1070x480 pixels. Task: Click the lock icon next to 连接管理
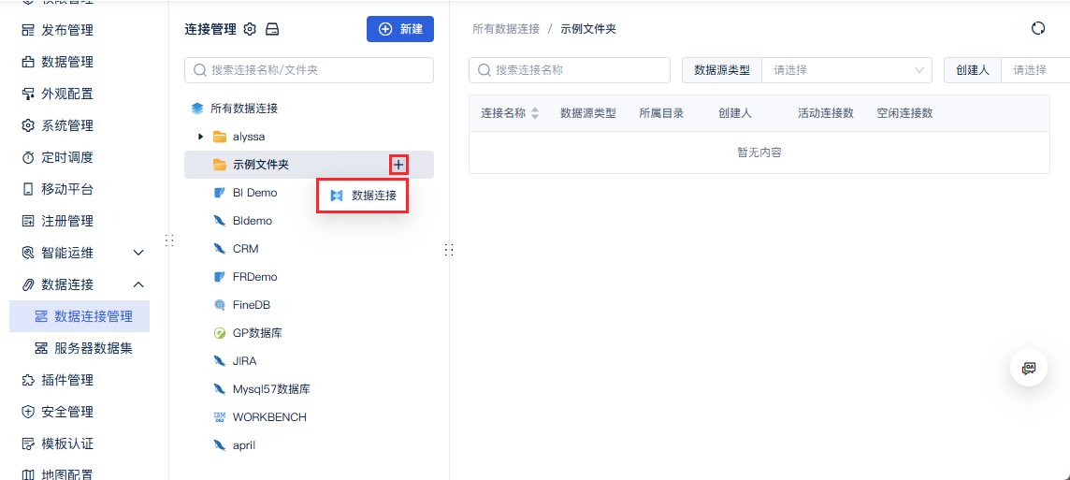(272, 29)
